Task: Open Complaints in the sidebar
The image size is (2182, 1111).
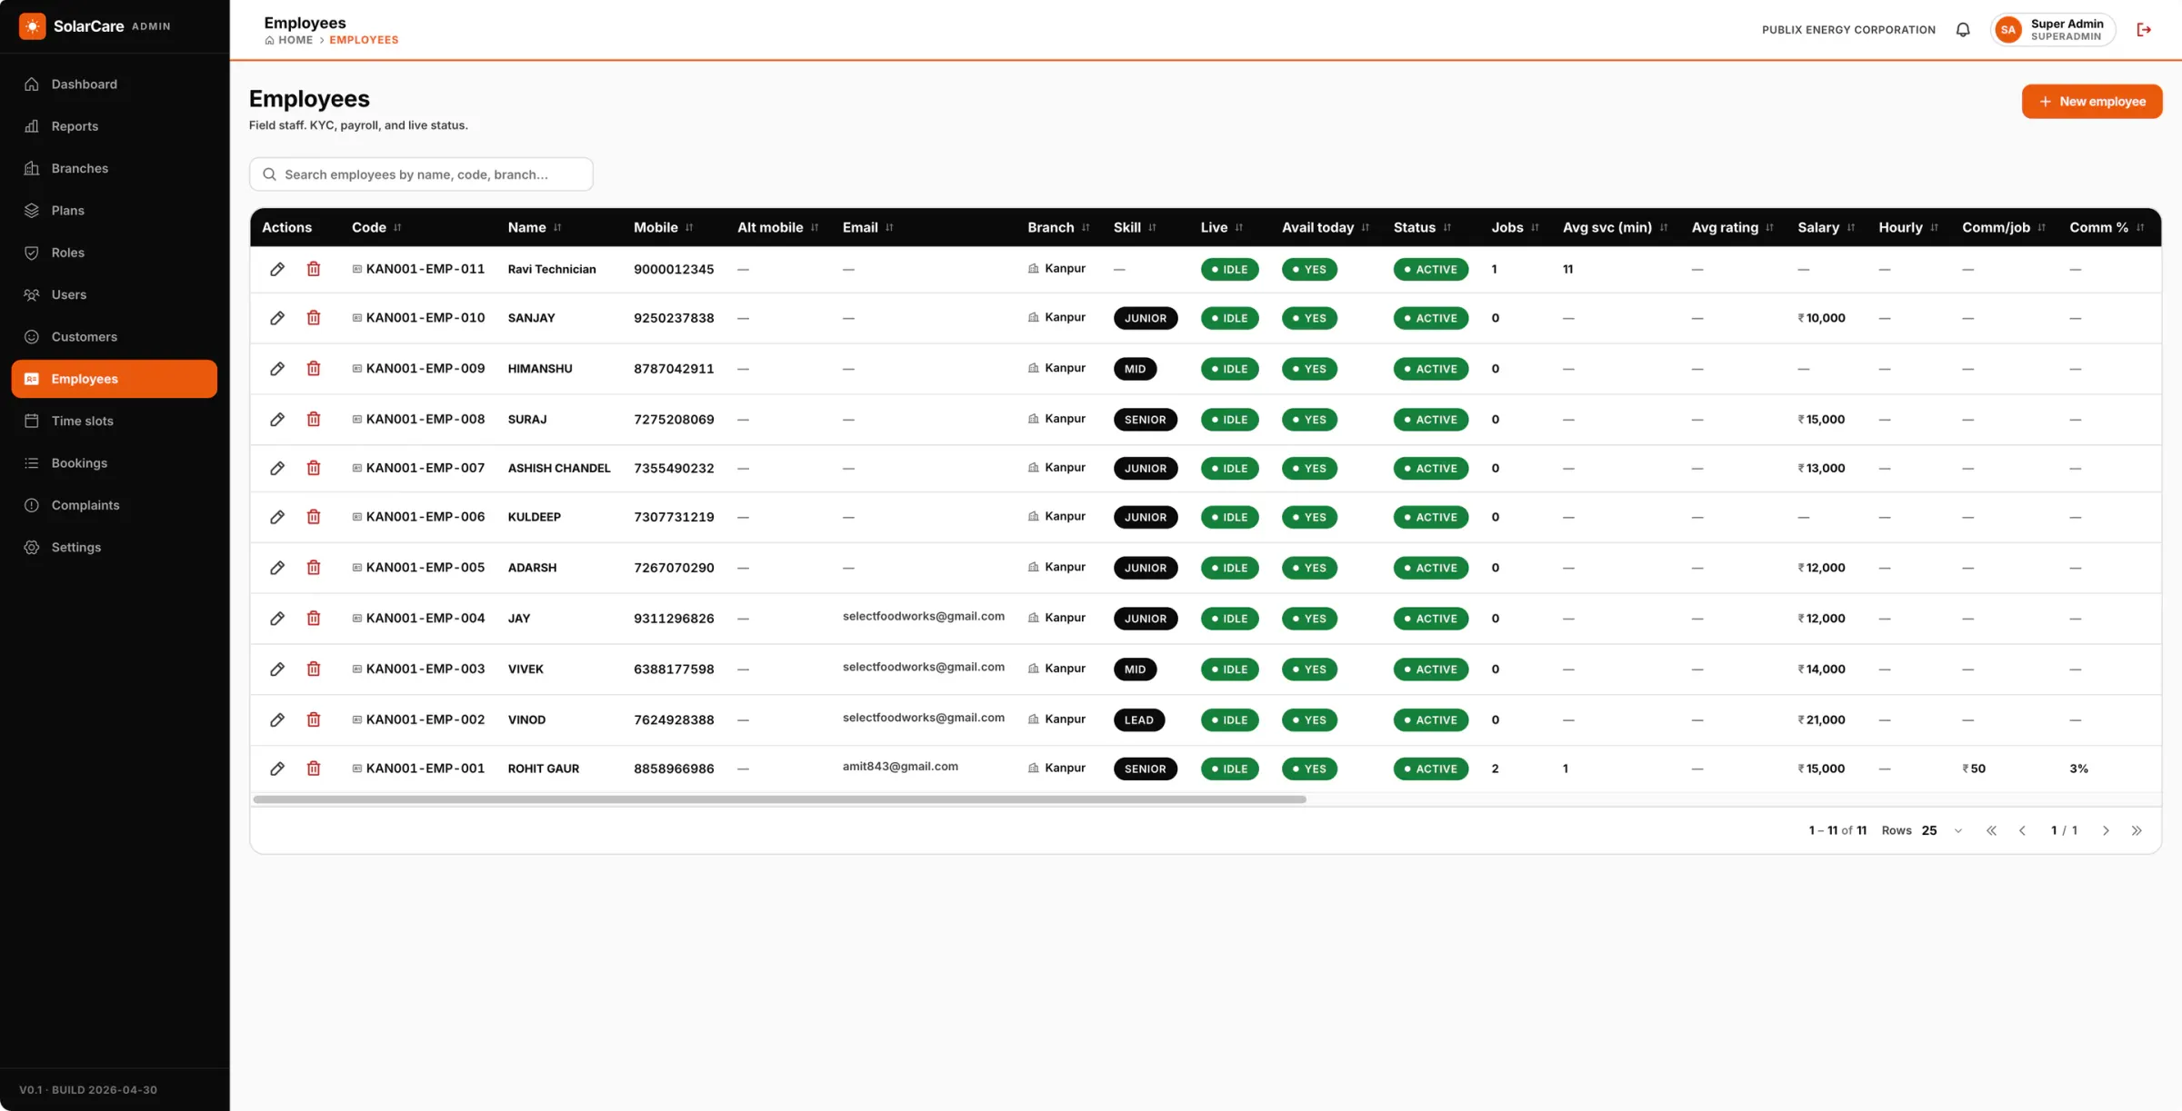Action: click(x=115, y=505)
